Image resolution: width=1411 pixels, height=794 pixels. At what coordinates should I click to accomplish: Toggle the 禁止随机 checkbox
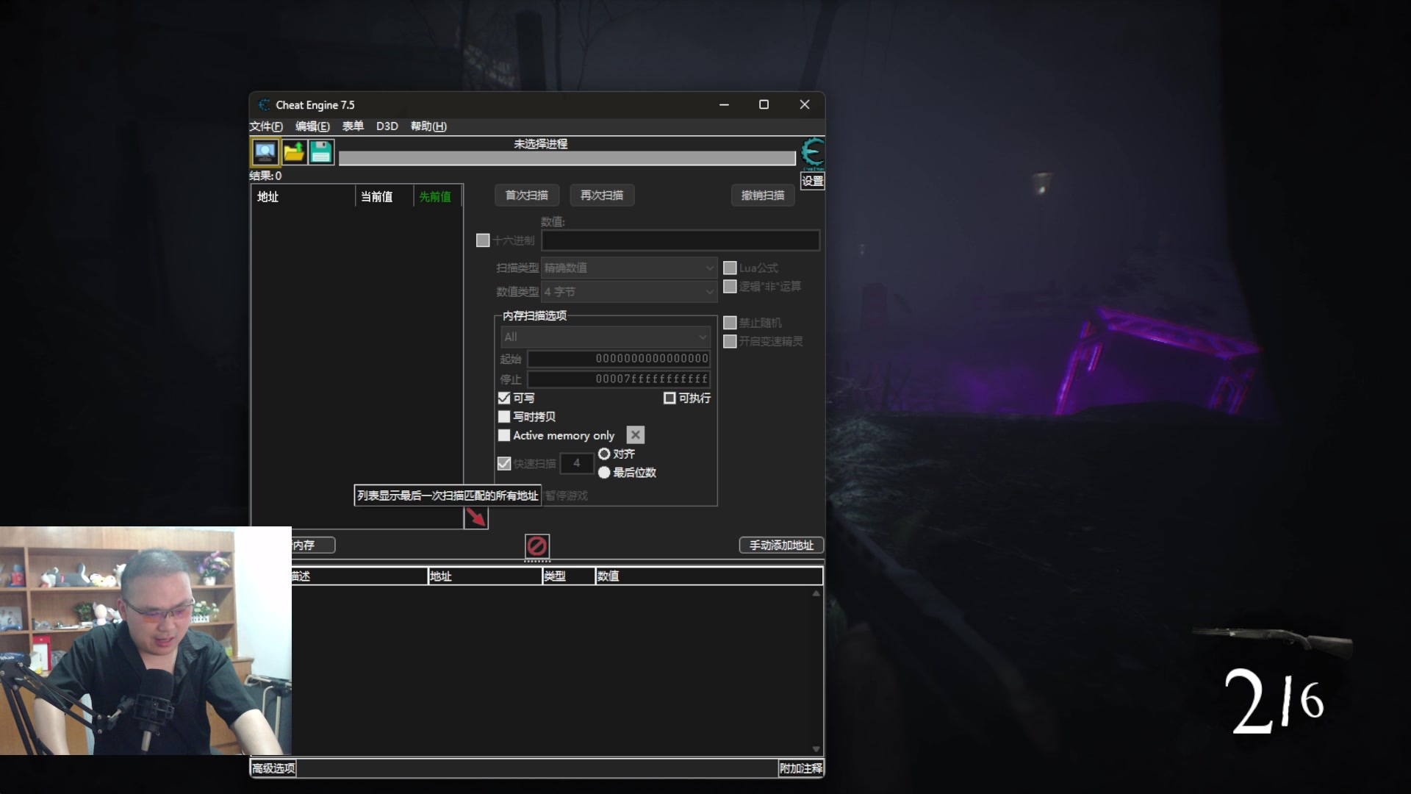click(730, 323)
